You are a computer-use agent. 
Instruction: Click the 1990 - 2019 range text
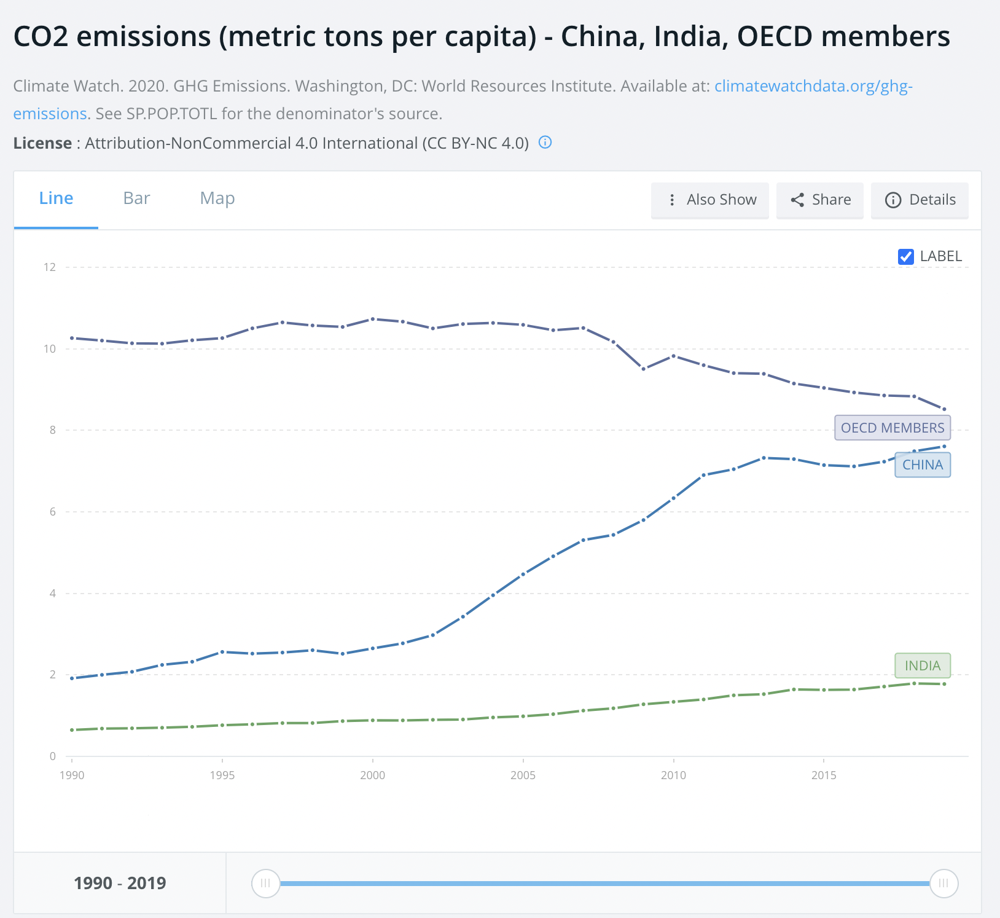pos(120,883)
